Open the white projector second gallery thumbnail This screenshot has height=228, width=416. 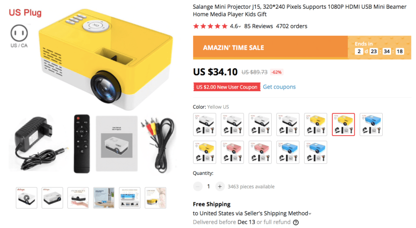click(52, 198)
